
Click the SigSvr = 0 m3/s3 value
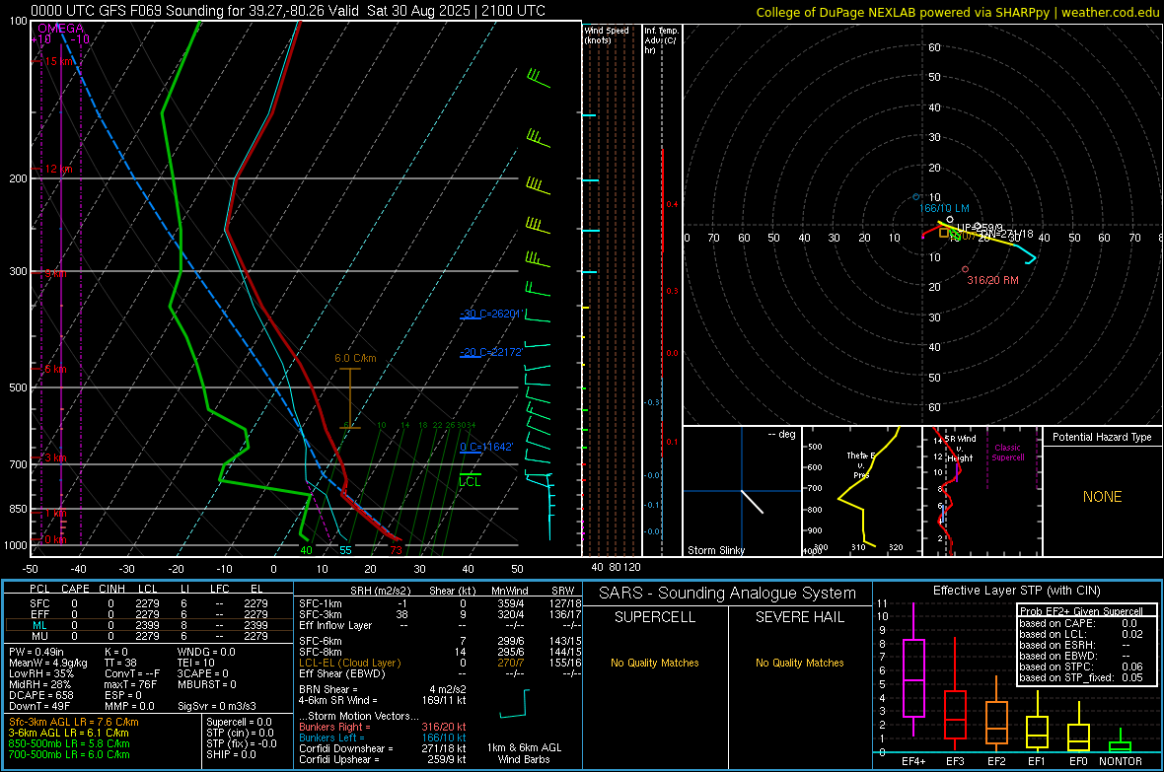[217, 707]
